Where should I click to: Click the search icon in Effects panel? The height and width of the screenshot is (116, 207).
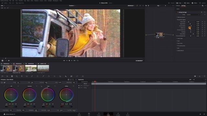point(202,6)
